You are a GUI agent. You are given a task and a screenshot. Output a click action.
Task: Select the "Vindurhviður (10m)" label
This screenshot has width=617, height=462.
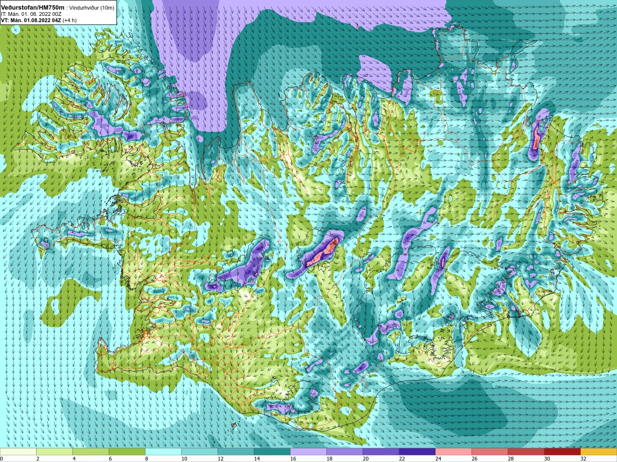(92, 8)
